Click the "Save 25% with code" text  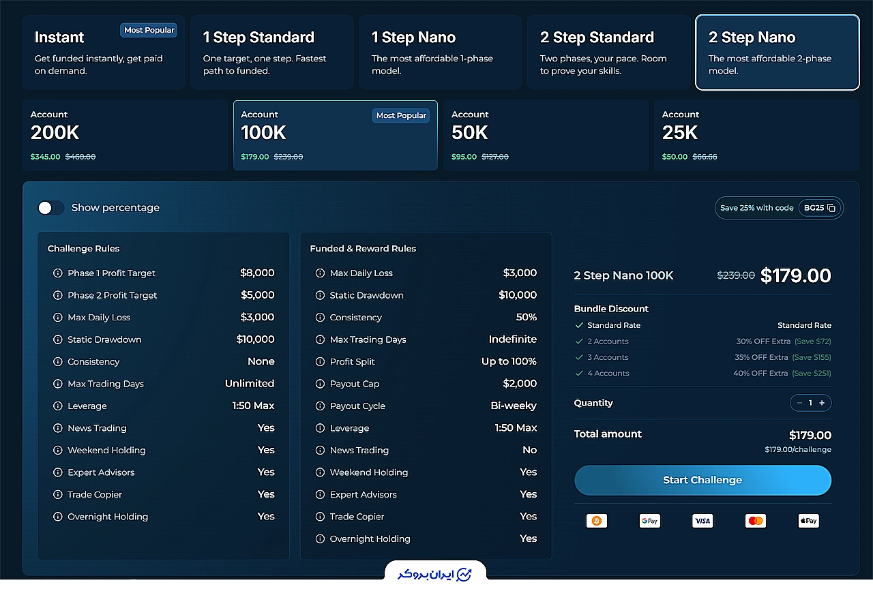coord(757,208)
